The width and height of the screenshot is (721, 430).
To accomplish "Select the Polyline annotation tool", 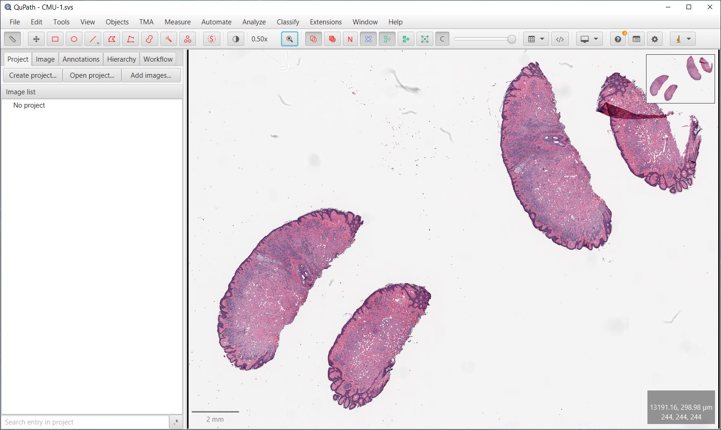I will pos(131,39).
